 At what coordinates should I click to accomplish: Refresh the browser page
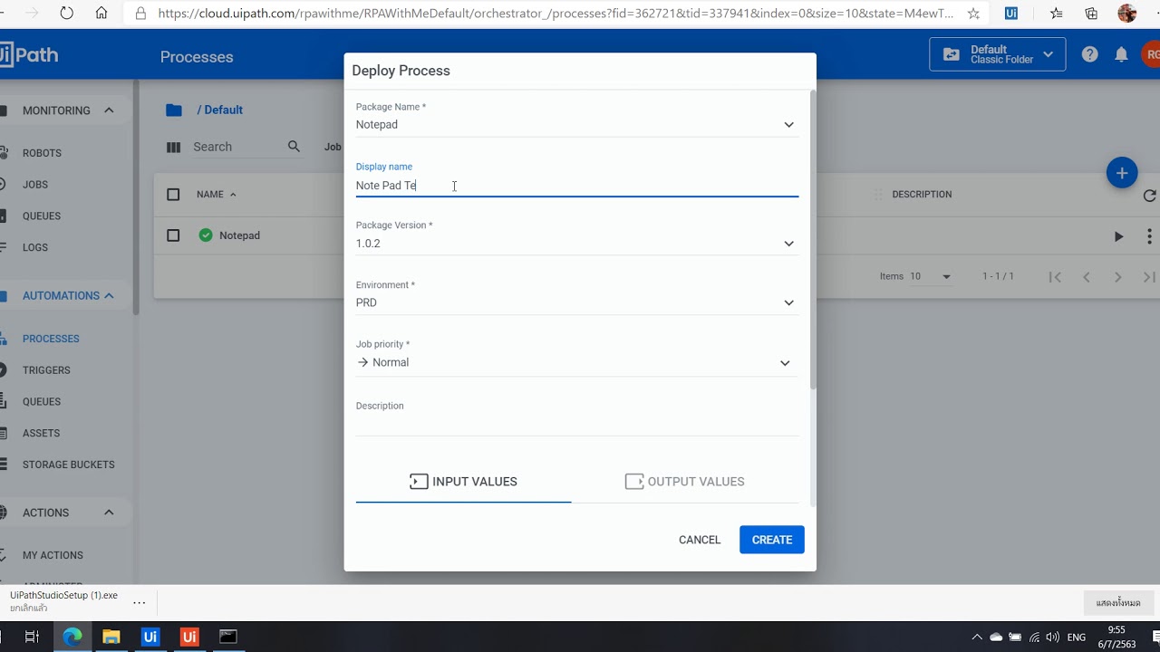[x=66, y=14]
